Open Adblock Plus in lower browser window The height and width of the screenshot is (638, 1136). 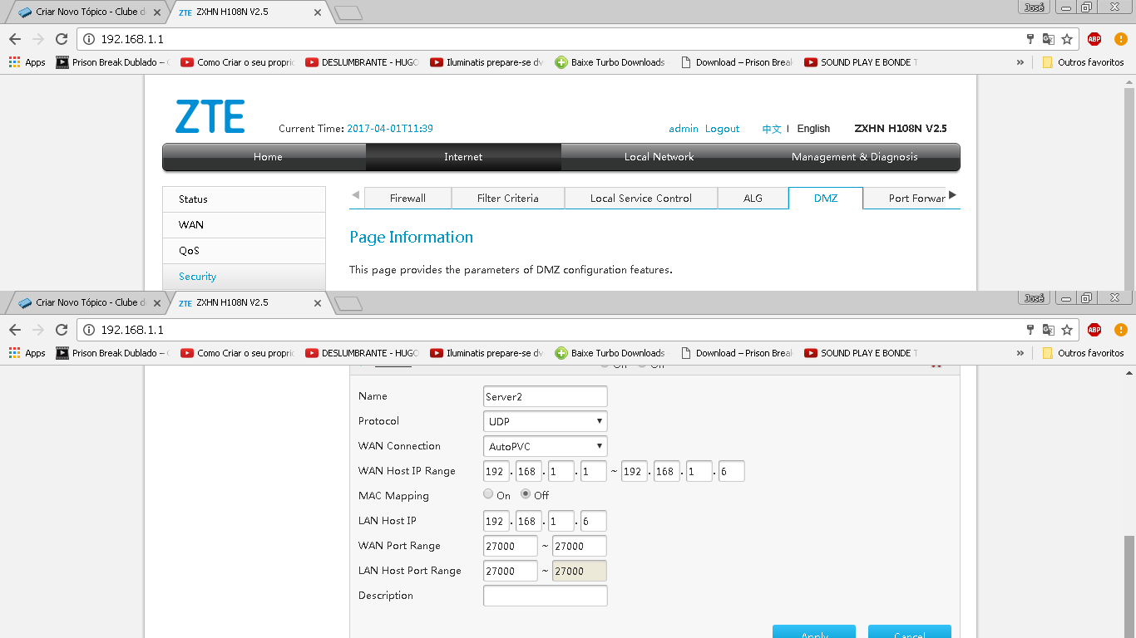coord(1094,330)
